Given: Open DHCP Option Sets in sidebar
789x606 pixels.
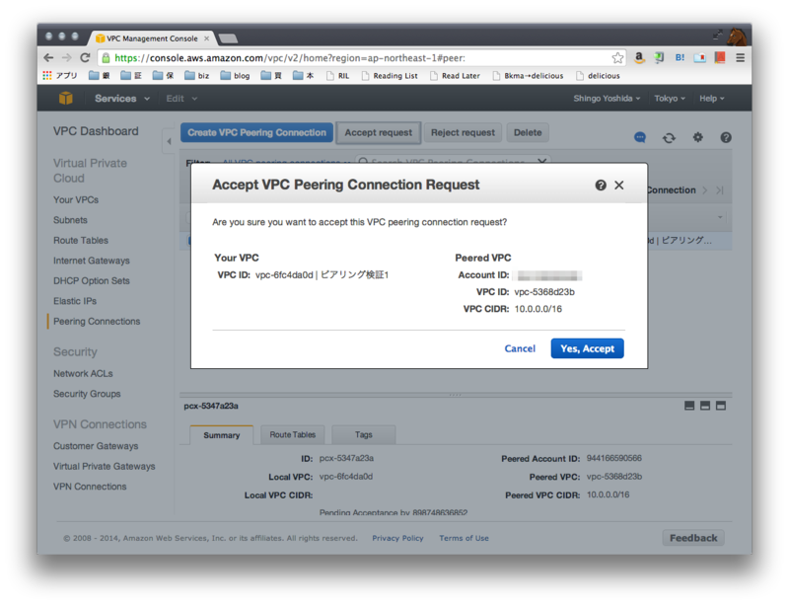Looking at the screenshot, I should click(x=92, y=280).
